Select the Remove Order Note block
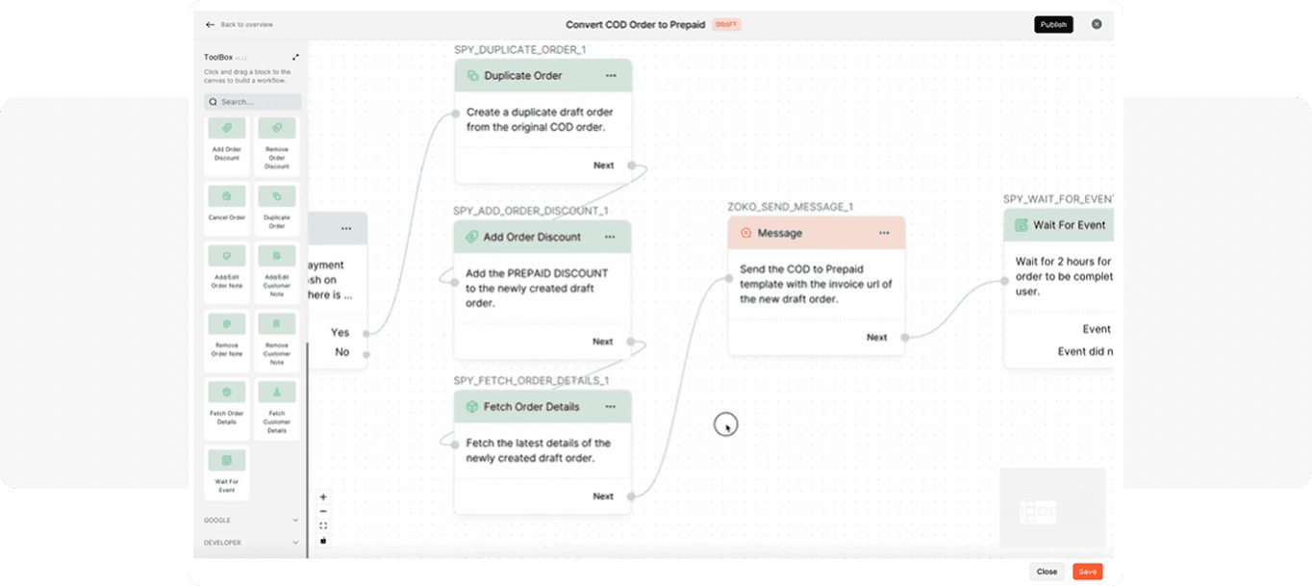 click(x=227, y=340)
